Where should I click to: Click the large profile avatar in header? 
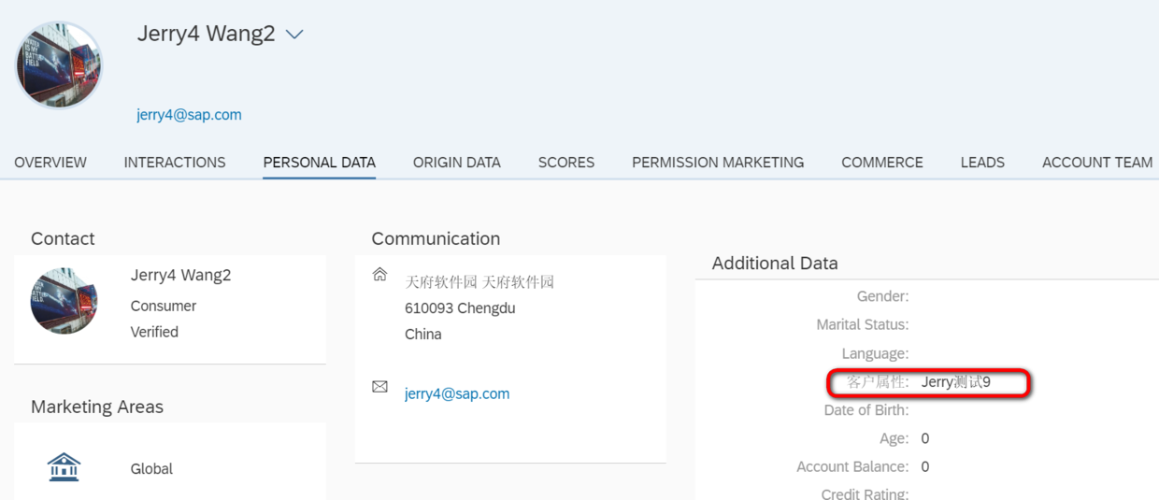point(59,65)
